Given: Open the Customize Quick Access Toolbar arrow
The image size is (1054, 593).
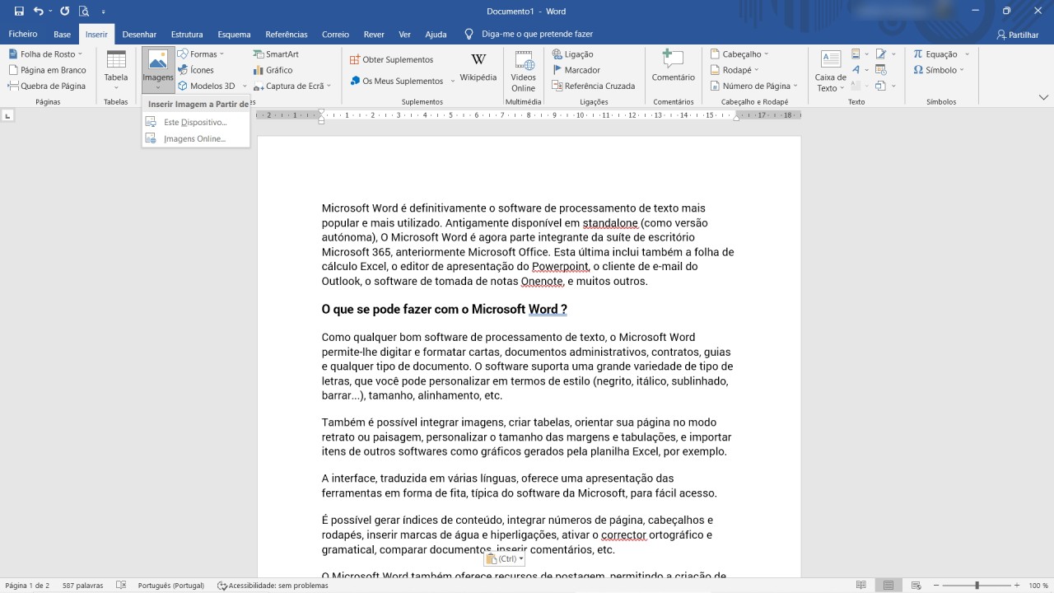Looking at the screenshot, I should [x=103, y=12].
